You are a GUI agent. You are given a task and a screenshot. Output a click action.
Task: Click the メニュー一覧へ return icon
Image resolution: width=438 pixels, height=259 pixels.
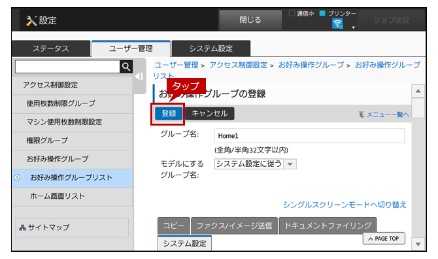coord(362,114)
